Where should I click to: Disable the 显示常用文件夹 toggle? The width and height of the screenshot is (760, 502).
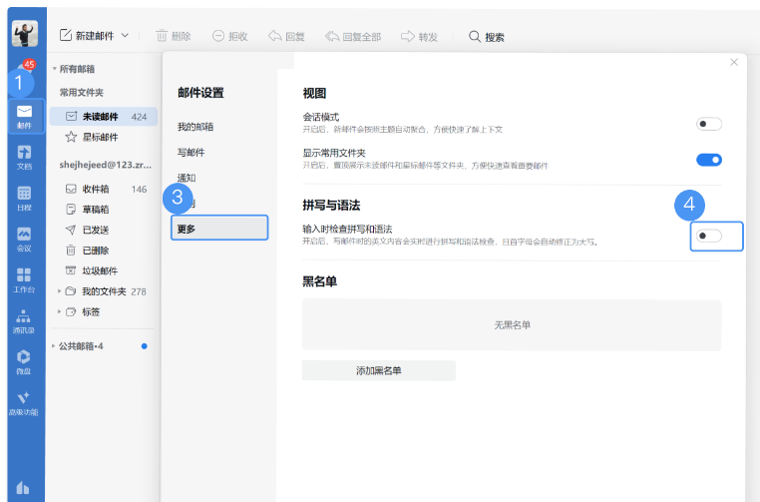point(708,160)
